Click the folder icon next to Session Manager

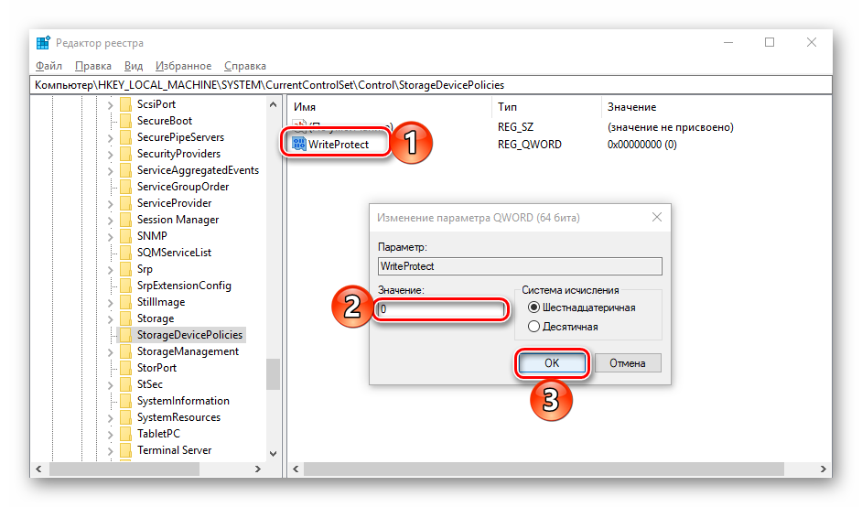pyautogui.click(x=124, y=220)
